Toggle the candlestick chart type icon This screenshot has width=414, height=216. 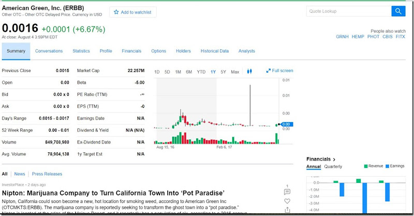[x=249, y=71]
